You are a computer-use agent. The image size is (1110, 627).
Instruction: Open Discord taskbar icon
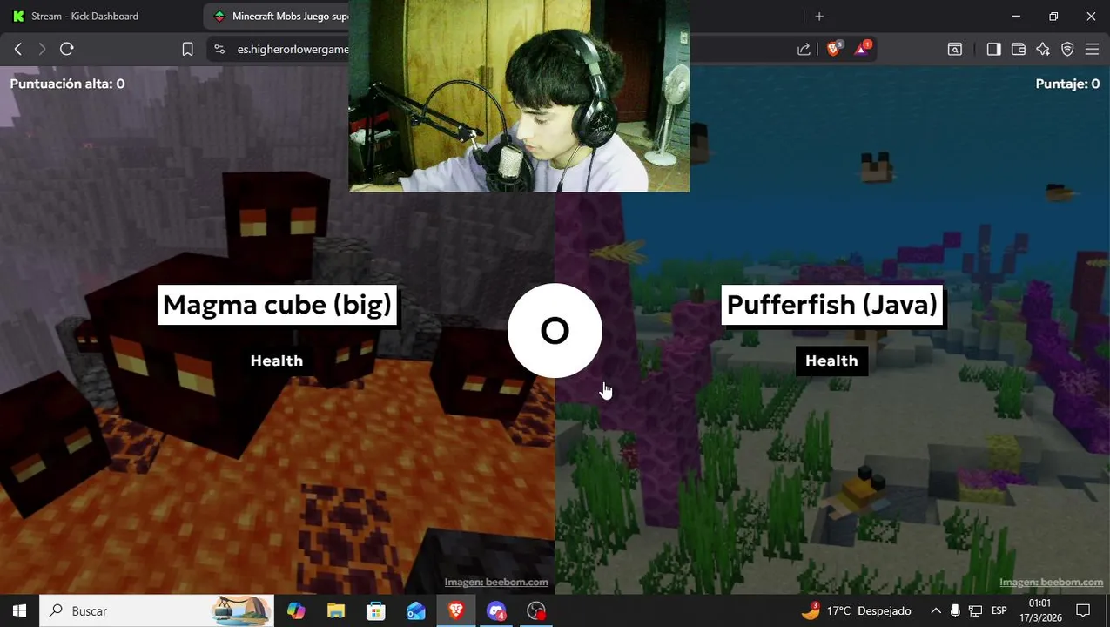(x=496, y=611)
